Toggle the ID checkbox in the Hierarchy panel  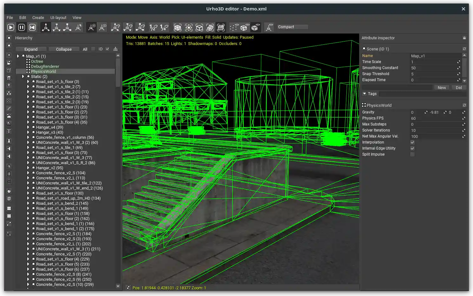pyautogui.click(x=107, y=49)
